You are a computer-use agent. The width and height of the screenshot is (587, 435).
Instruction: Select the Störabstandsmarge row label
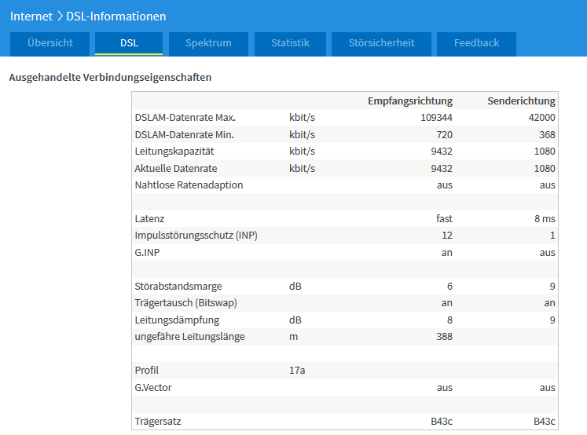[178, 287]
